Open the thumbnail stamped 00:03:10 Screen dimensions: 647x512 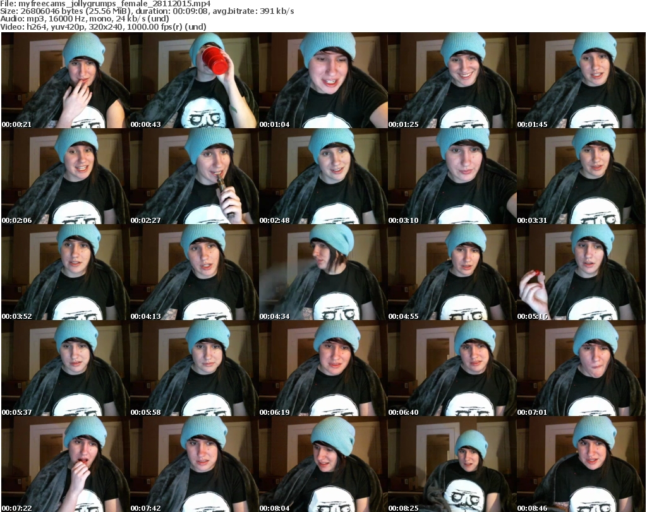(452, 176)
